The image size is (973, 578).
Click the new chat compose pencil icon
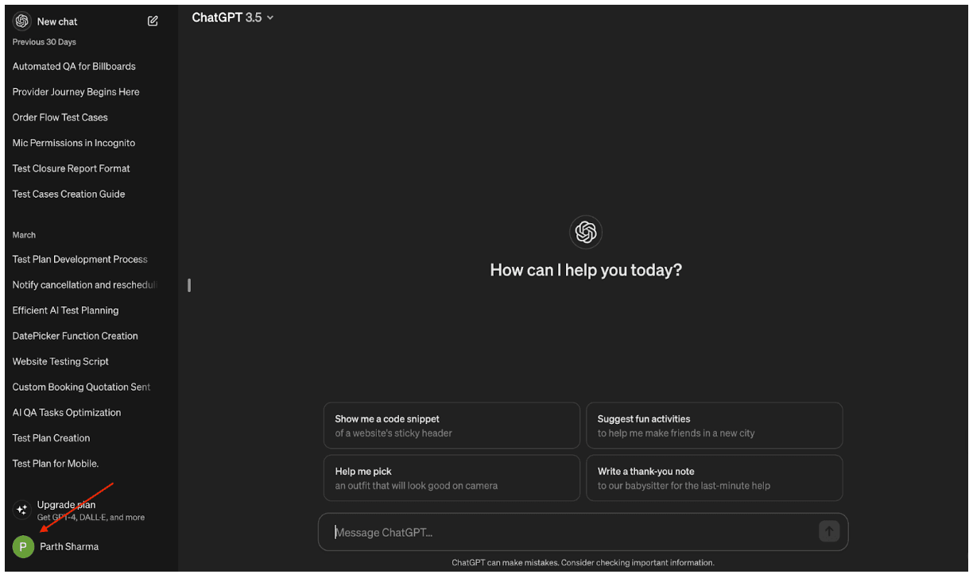click(153, 21)
